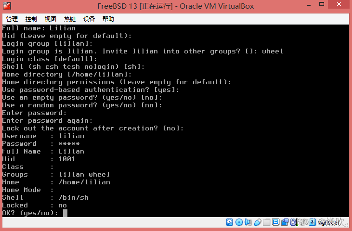This screenshot has width=352, height=231.
Task: Click the 'Home Mode :' summary line
Action: coord(28,190)
